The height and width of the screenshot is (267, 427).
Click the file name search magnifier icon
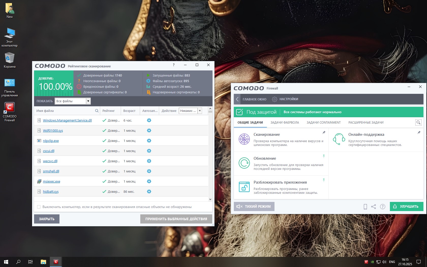click(x=97, y=111)
